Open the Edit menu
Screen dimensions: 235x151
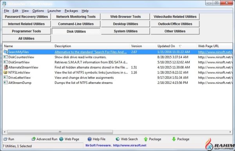[x=15, y=11]
